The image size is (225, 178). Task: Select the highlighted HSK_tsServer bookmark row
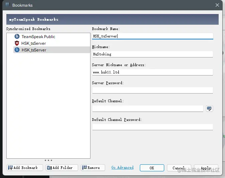(x=52, y=50)
